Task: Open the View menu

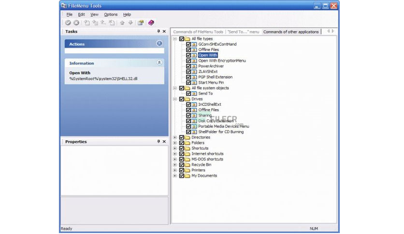Action: [94, 15]
